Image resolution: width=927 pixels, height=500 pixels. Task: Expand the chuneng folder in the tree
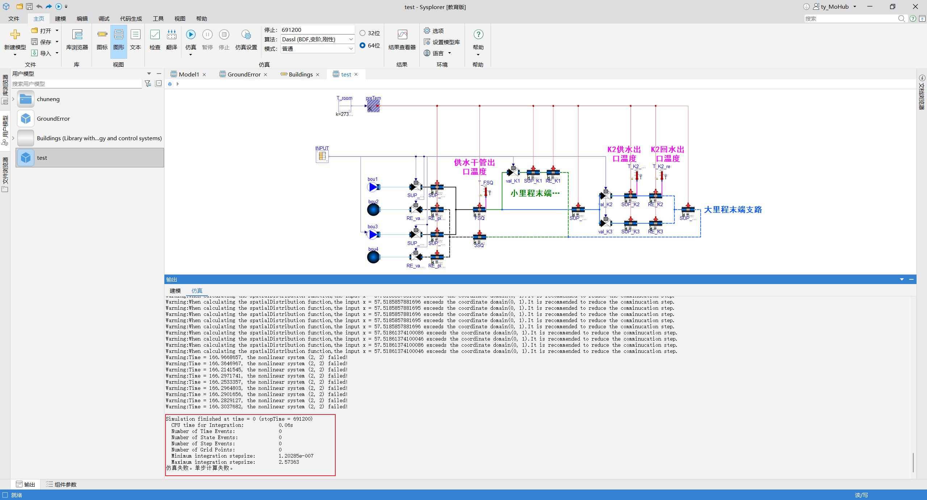(x=13, y=99)
